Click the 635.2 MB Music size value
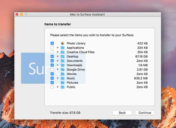Viewport: 176px width, 128px height. (x=141, y=78)
